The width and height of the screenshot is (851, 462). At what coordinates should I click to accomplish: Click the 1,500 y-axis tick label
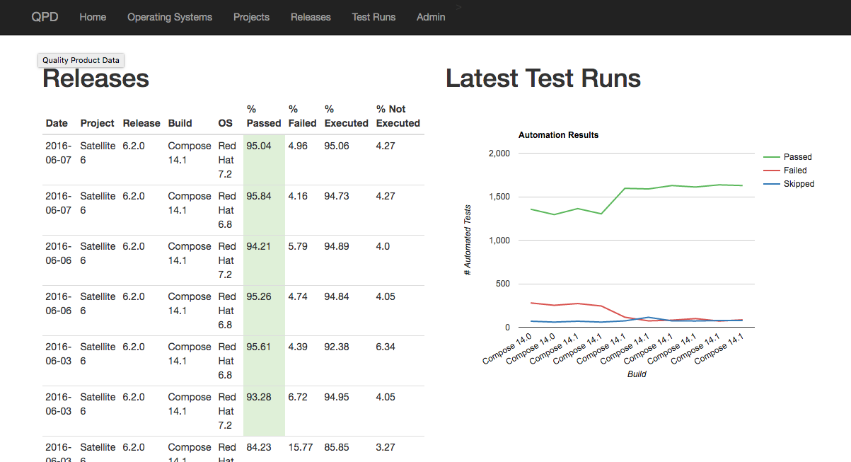point(499,197)
